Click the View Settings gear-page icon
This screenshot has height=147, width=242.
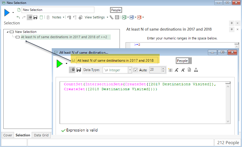(x=80, y=17)
